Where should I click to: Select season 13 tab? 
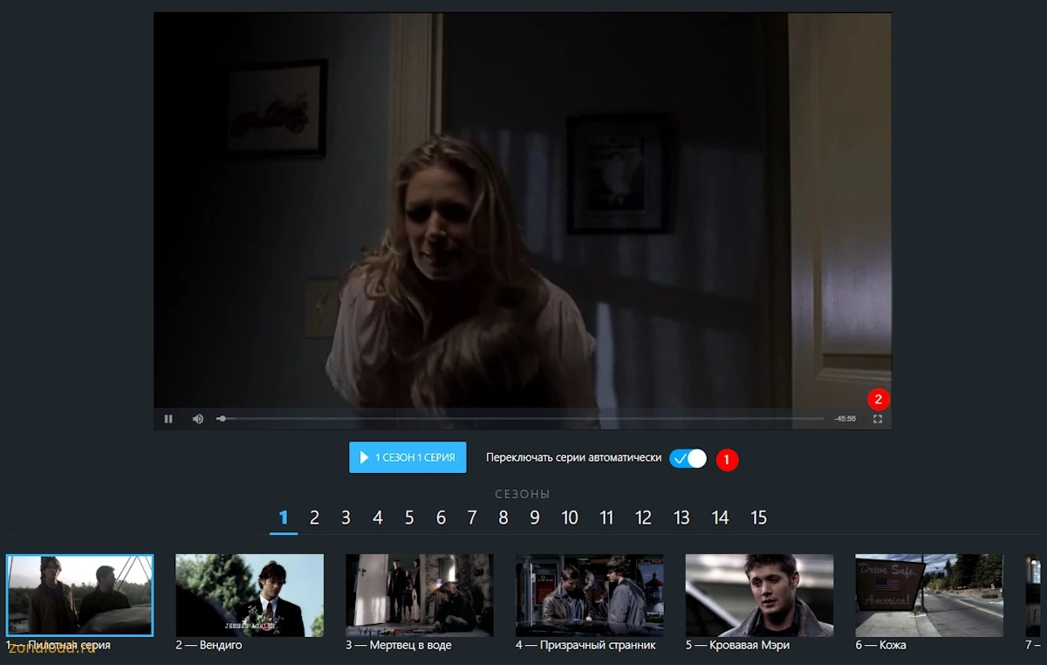(x=681, y=518)
